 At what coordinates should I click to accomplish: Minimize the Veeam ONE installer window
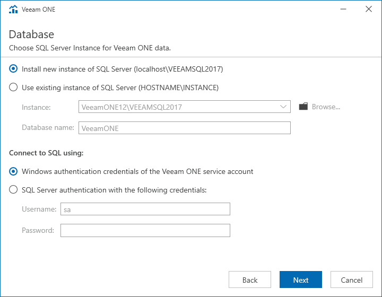click(343, 9)
